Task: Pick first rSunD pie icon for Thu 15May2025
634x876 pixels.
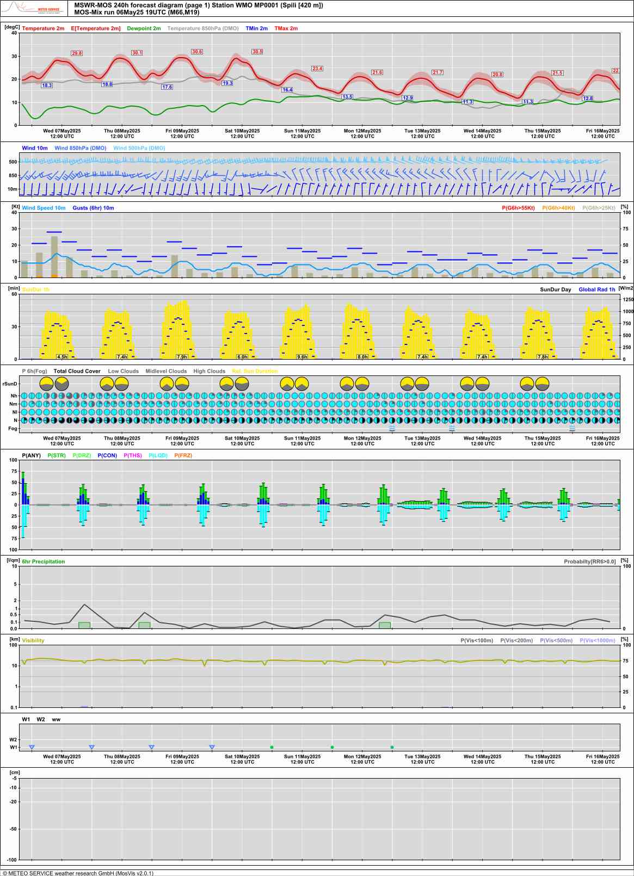Action: click(x=527, y=384)
